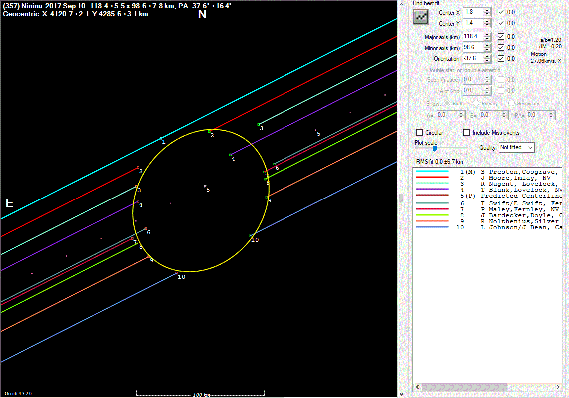
Task: Increase Orientation with the up spinner arrow
Action: coord(488,56)
